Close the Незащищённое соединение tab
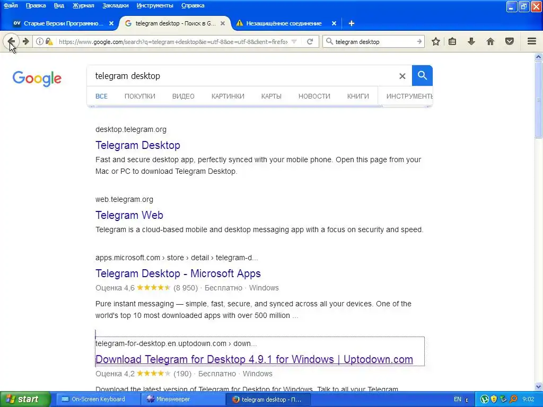The image size is (543, 407). coord(334,23)
